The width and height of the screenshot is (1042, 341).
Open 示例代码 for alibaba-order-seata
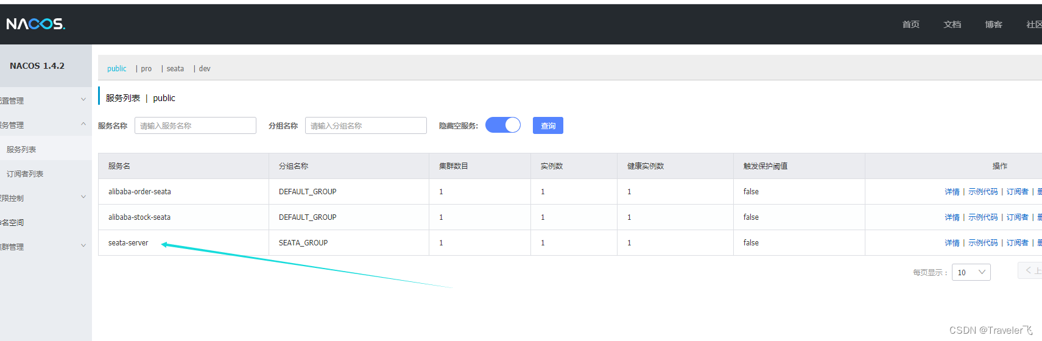[x=983, y=191]
